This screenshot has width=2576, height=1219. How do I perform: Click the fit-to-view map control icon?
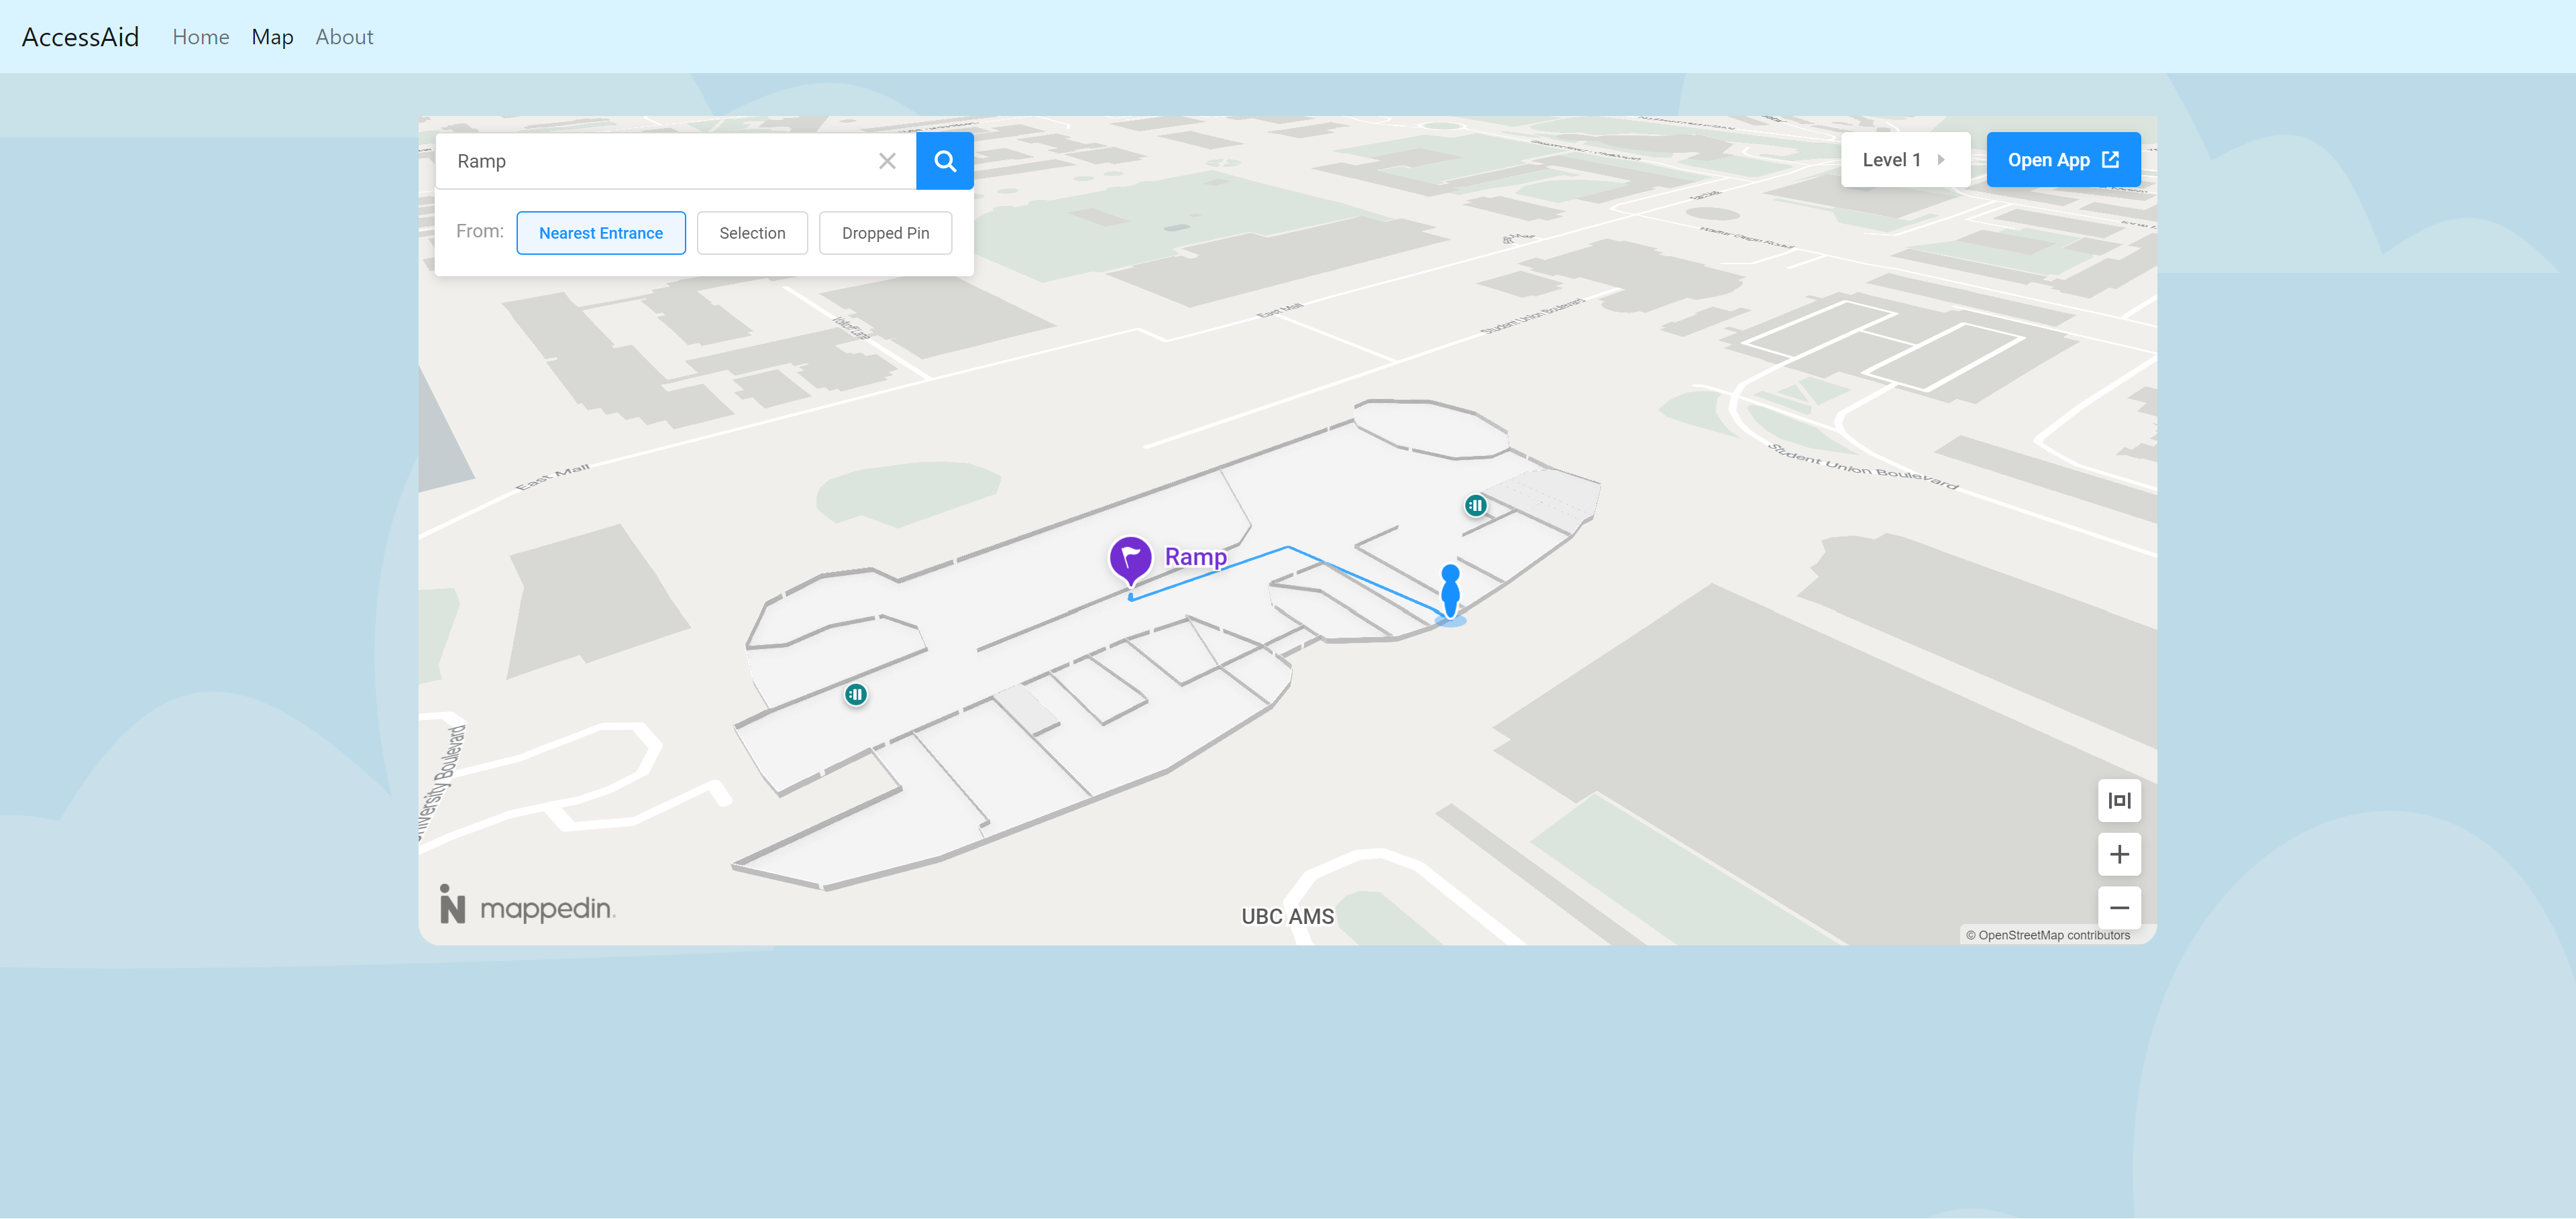pos(2118,801)
